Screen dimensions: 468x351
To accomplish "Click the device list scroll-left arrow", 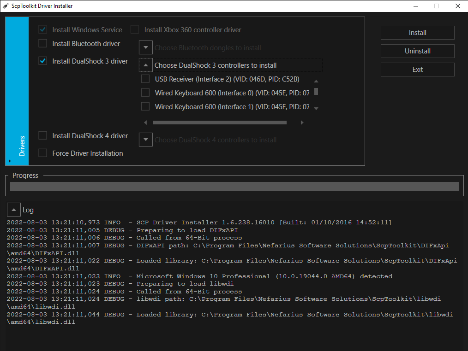I will pyautogui.click(x=145, y=123).
